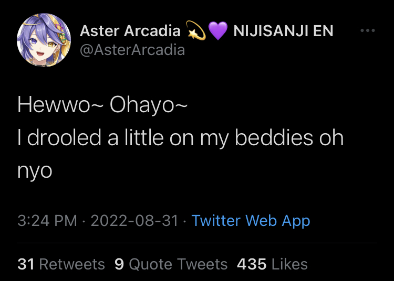Open the three-dot More options menu

[368, 31]
